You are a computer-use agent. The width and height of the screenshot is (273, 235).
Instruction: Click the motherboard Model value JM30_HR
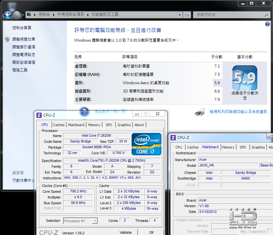(228, 165)
